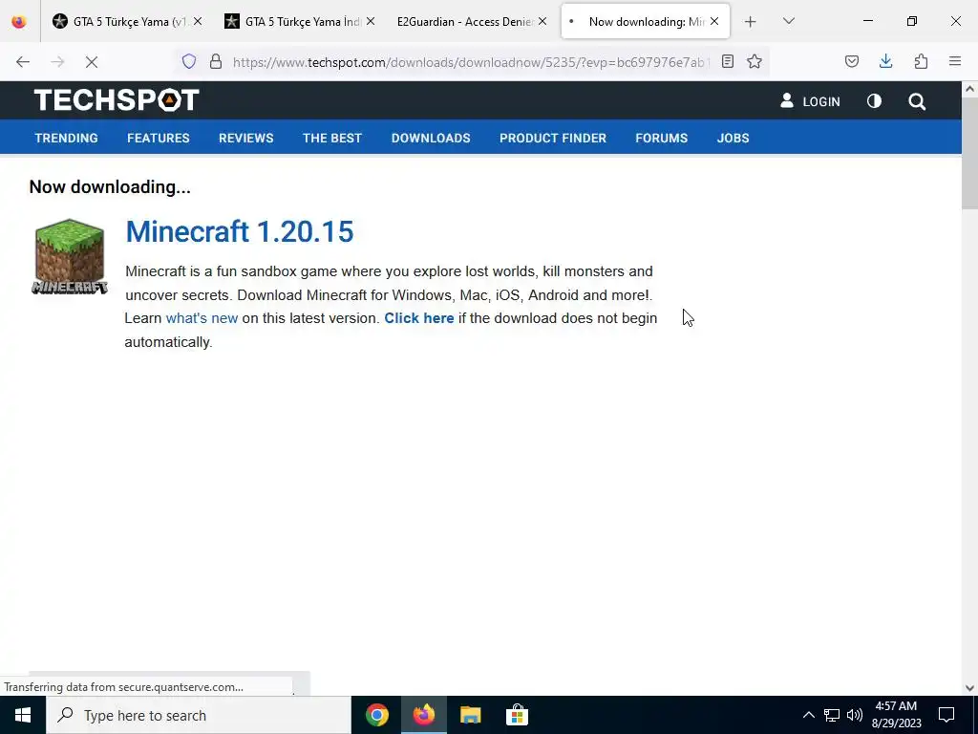
Task: Click the "Click here" download link
Action: pyautogui.click(x=419, y=318)
